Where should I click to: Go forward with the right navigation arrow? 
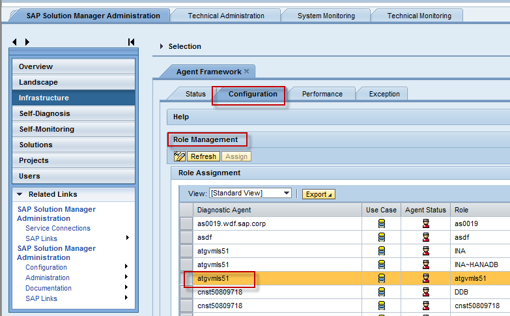point(27,42)
